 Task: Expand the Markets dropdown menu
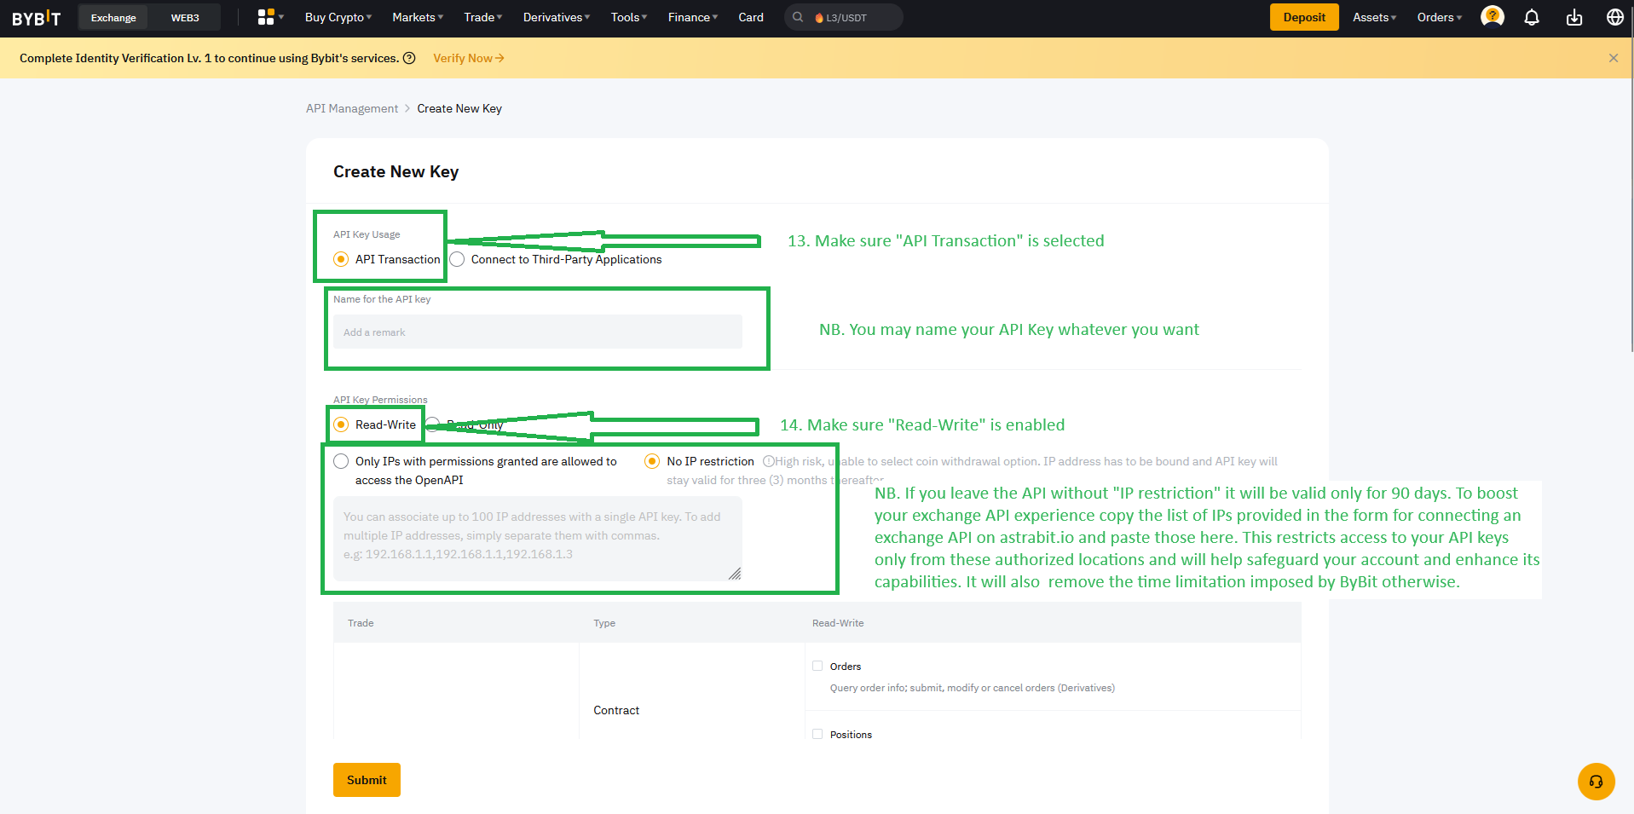(418, 17)
